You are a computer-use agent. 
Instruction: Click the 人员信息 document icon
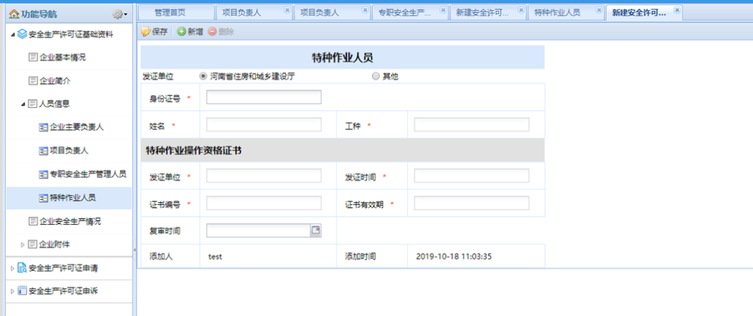tap(32, 104)
